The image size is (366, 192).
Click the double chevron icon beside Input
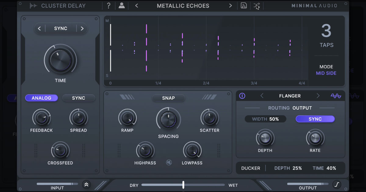[86, 184]
